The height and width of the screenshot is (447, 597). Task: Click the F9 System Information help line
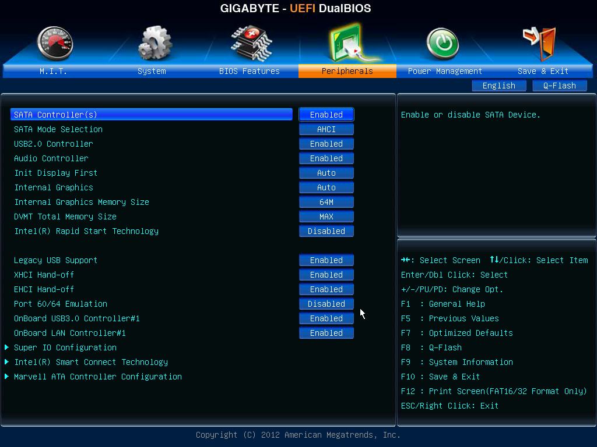(x=457, y=362)
